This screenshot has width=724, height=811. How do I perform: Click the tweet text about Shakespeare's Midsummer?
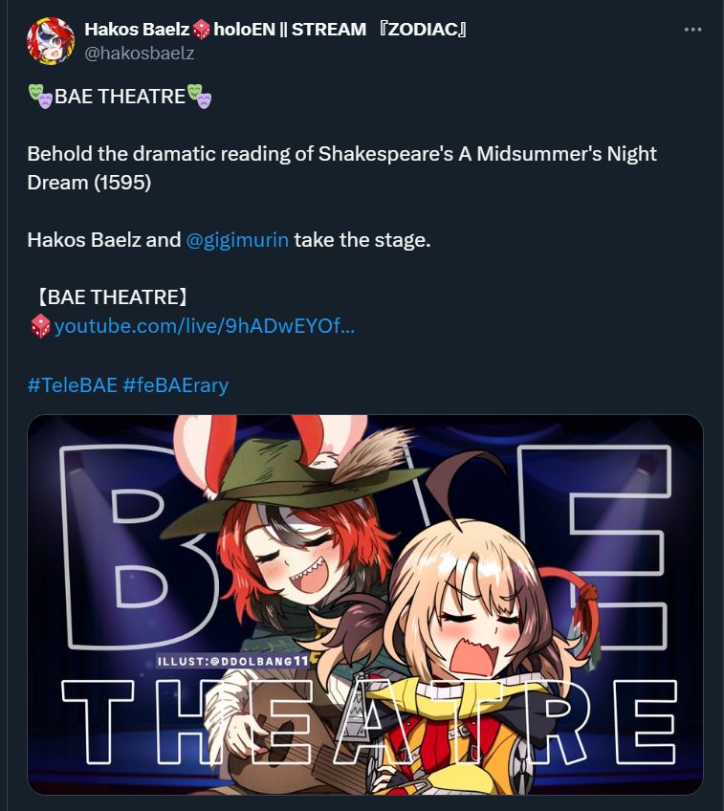point(341,168)
